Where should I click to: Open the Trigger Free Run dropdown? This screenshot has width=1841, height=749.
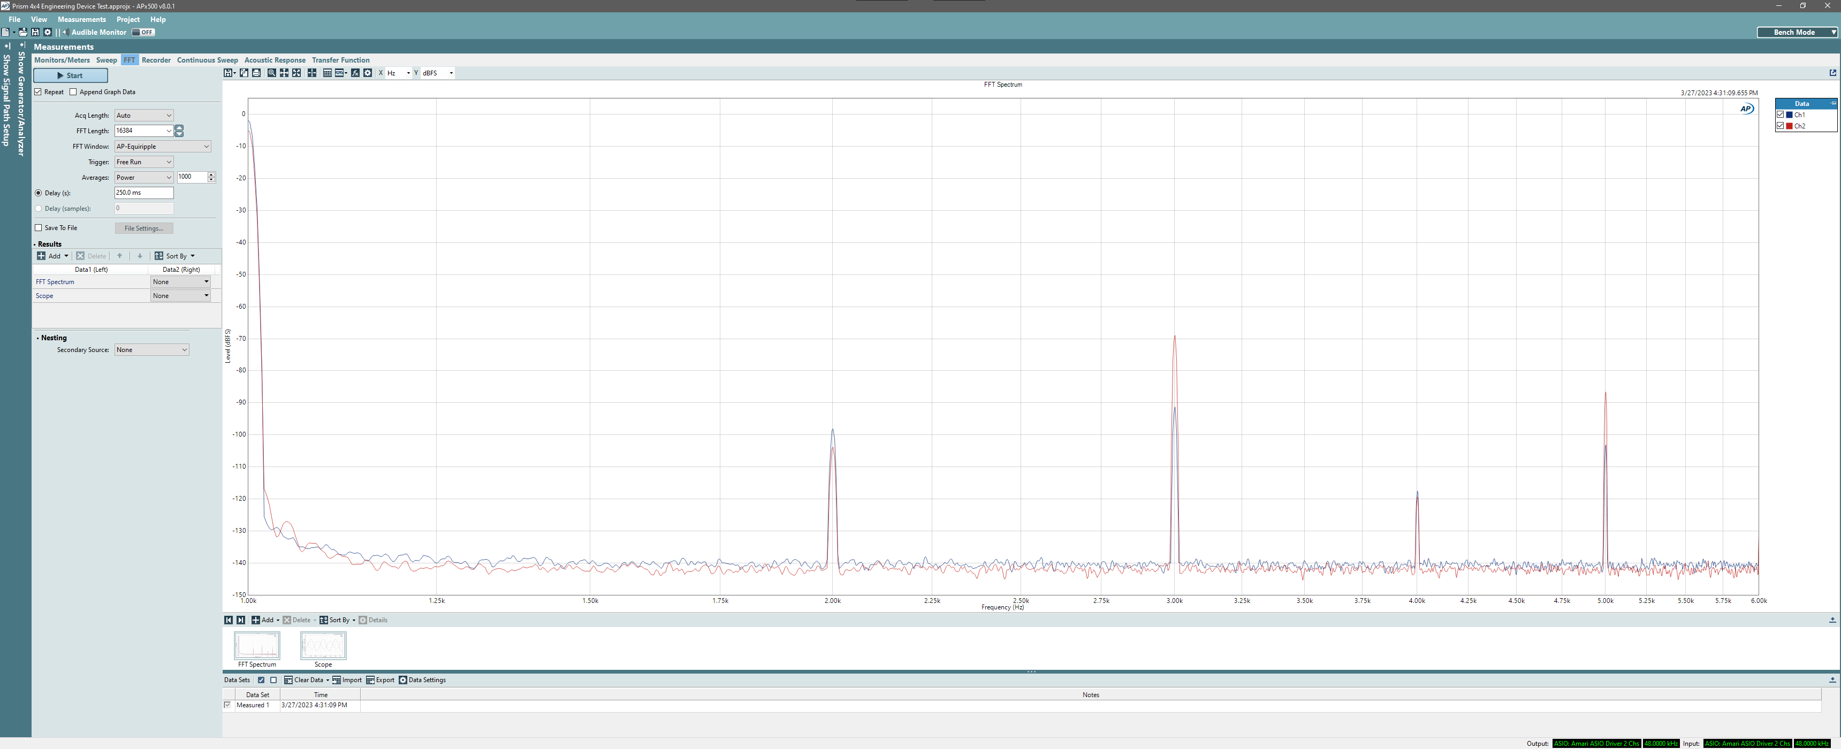[x=143, y=162]
